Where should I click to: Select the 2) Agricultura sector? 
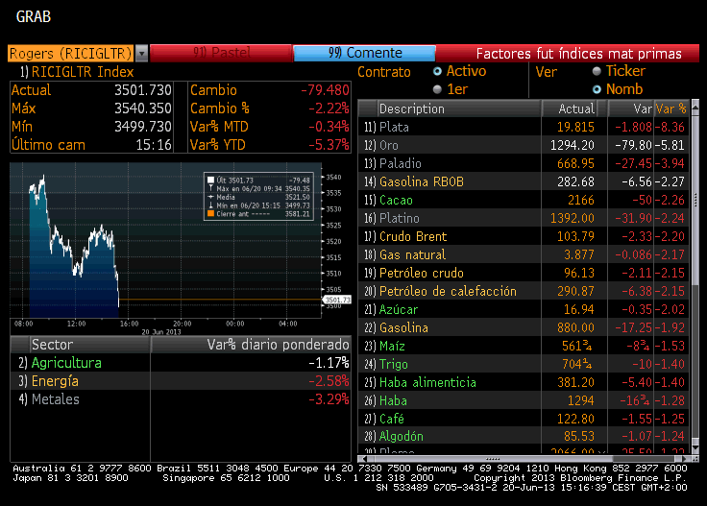(181, 363)
